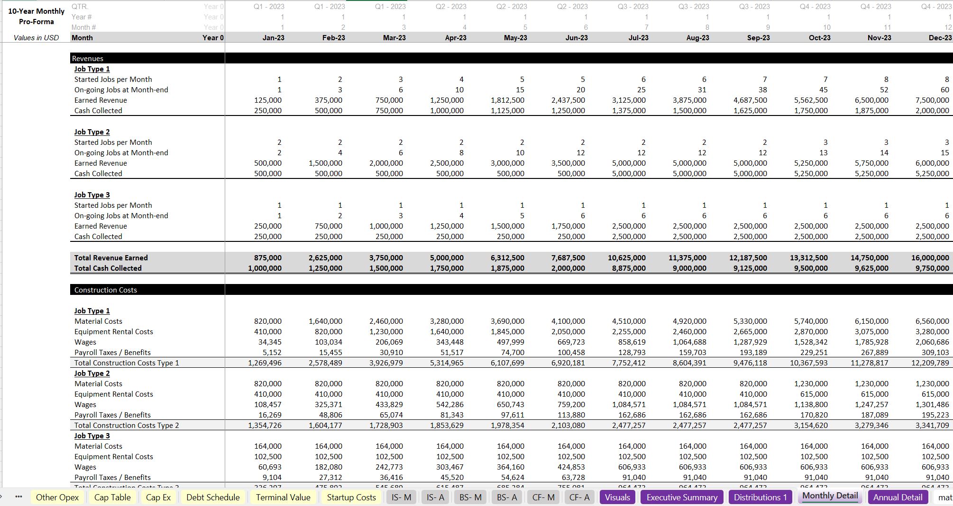The width and height of the screenshot is (953, 506).
Task: Click the Construction Costs Job Type 3 heading
Action: click(x=92, y=435)
